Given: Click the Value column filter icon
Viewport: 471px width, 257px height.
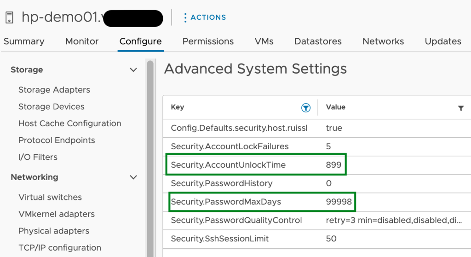Looking at the screenshot, I should (x=460, y=108).
